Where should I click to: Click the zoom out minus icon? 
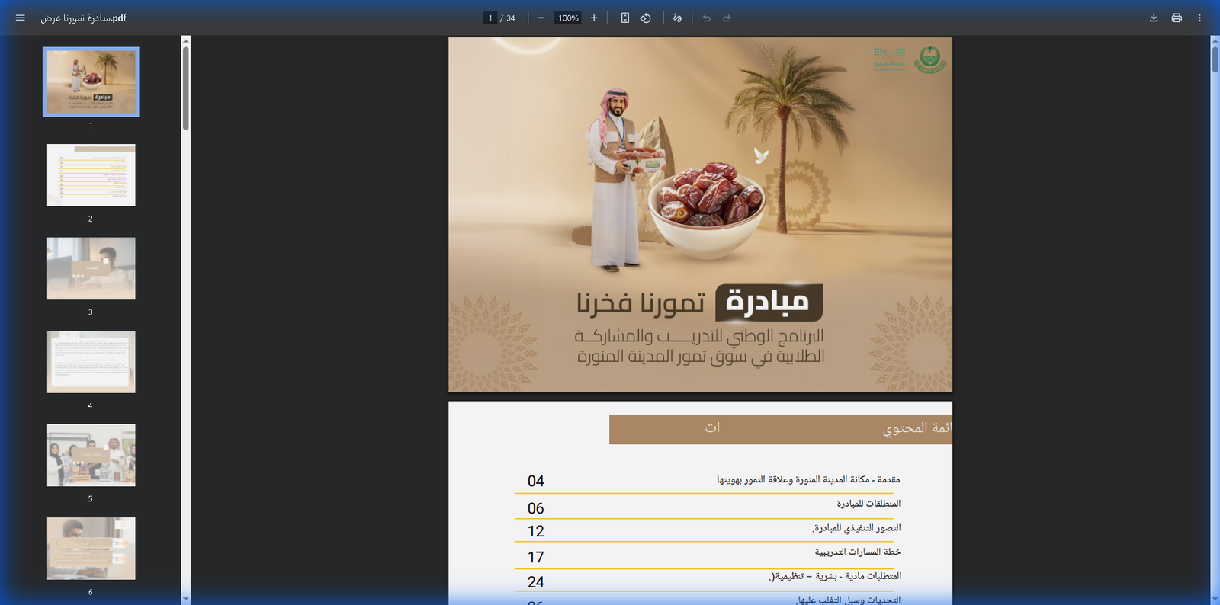[541, 18]
